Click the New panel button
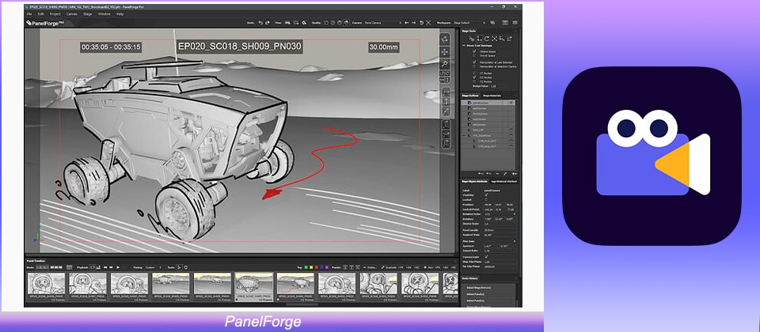Viewport: 760px width, 332px height. coord(429,266)
